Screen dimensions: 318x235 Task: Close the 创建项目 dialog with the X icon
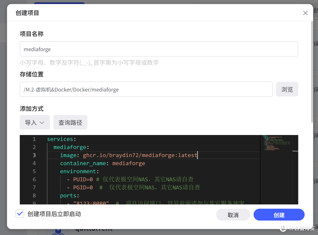(x=305, y=13)
